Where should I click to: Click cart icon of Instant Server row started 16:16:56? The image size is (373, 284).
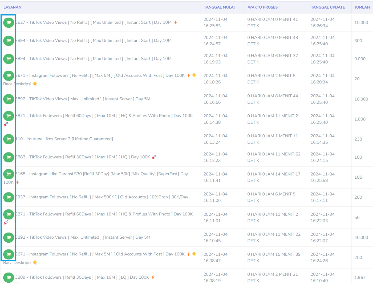click(9, 99)
